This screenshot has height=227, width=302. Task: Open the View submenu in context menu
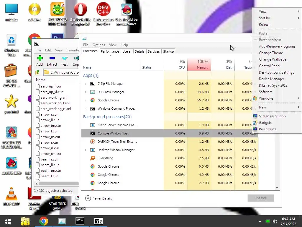(x=277, y=12)
